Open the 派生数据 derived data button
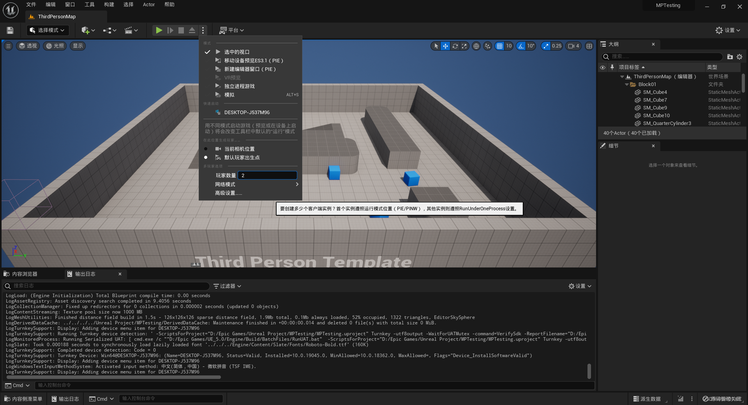This screenshot has height=405, width=748. pos(647,399)
